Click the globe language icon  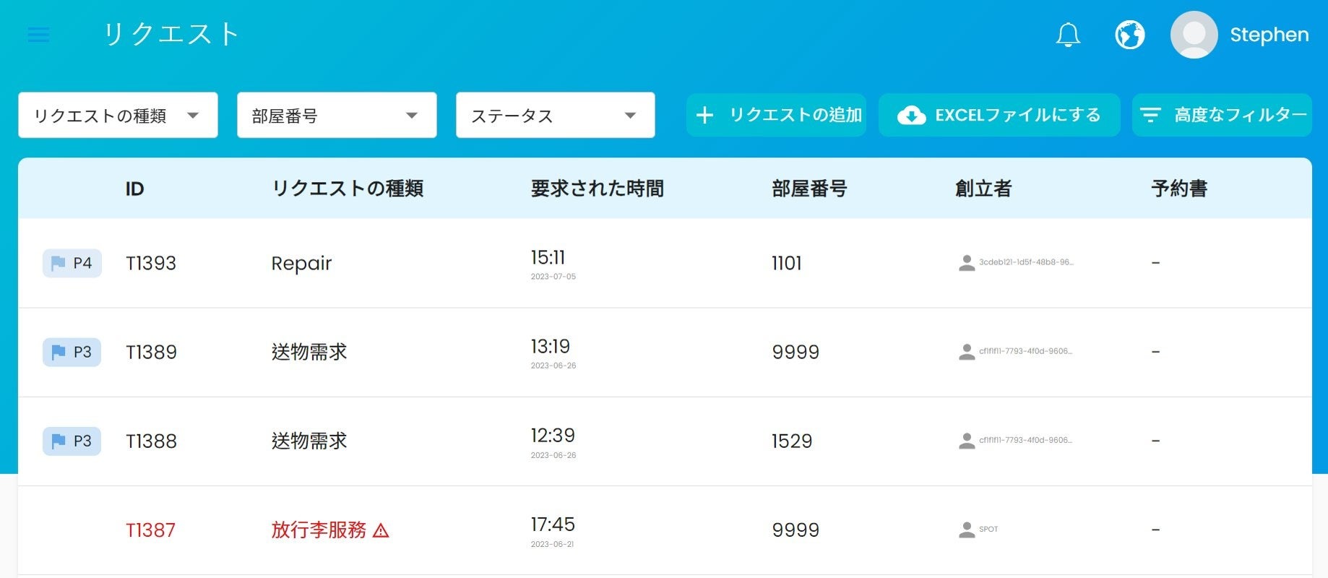click(x=1129, y=35)
